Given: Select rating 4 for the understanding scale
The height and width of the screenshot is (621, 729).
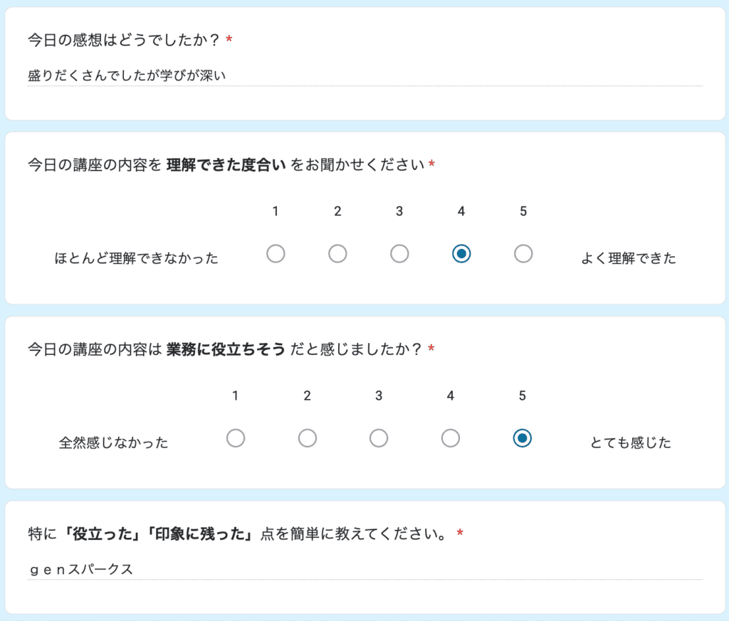Looking at the screenshot, I should click(461, 253).
